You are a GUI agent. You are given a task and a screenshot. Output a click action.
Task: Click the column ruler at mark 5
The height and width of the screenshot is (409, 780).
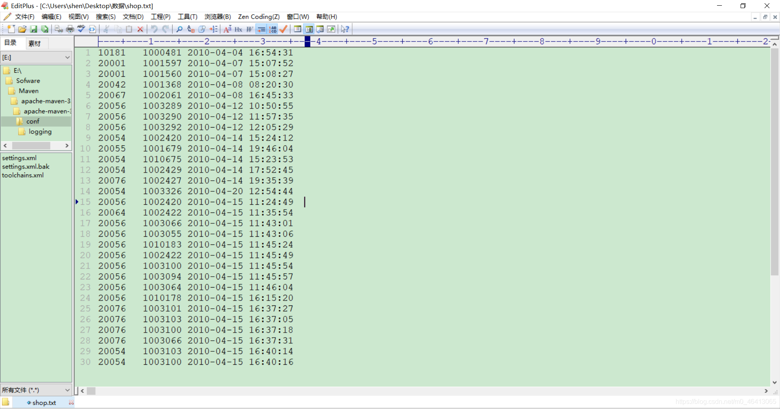coord(374,41)
